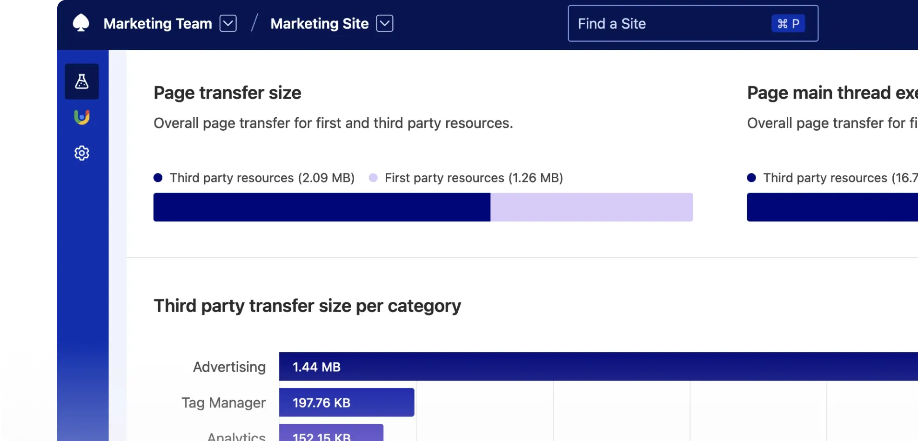
Task: Click the Find a Site search field
Action: [651, 23]
